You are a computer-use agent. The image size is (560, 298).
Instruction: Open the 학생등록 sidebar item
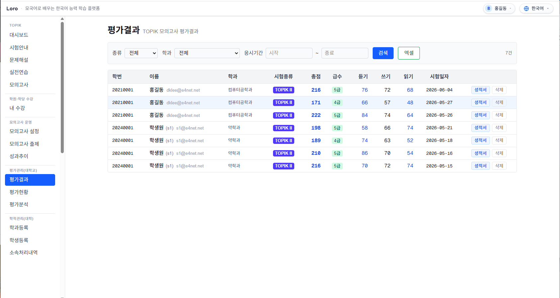point(30,240)
